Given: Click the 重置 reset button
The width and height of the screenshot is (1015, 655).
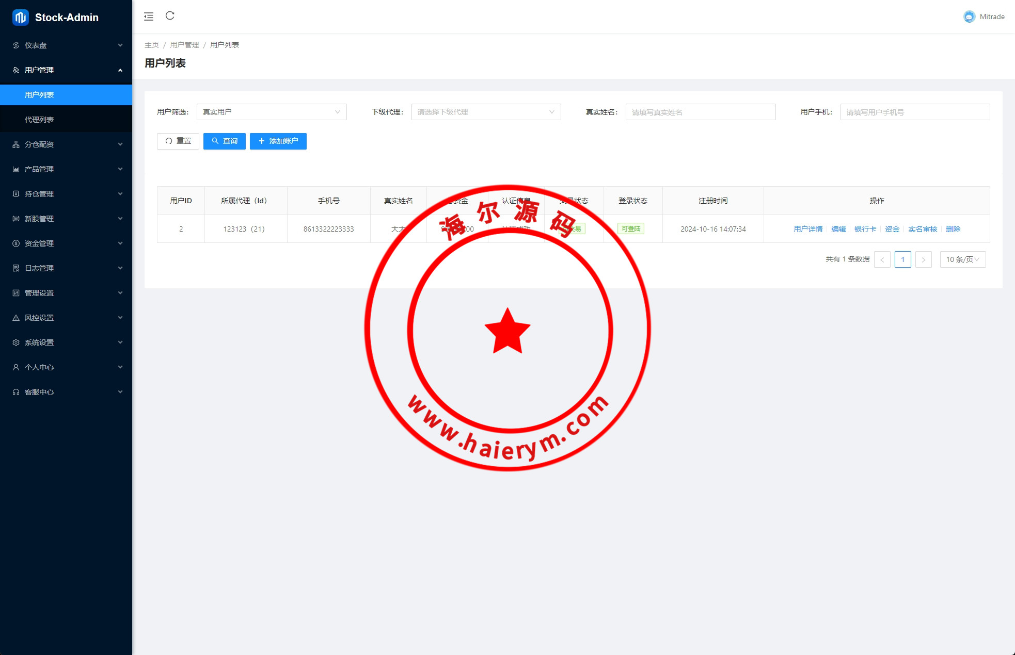Looking at the screenshot, I should click(x=178, y=141).
